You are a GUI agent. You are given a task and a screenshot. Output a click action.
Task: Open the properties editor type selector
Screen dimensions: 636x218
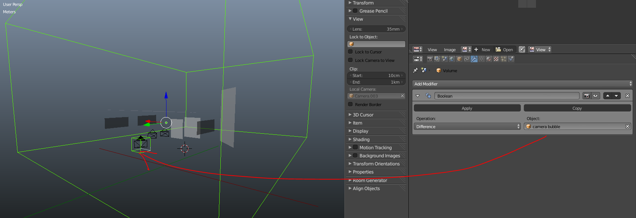click(418, 59)
